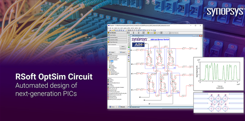This screenshot has height=121, width=245.
Task: Click the waveguide mask layout thumbnail
Action: pos(218,103)
